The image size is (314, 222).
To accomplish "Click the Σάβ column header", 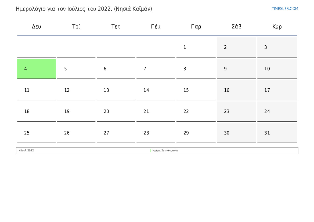I will pyautogui.click(x=236, y=27).
